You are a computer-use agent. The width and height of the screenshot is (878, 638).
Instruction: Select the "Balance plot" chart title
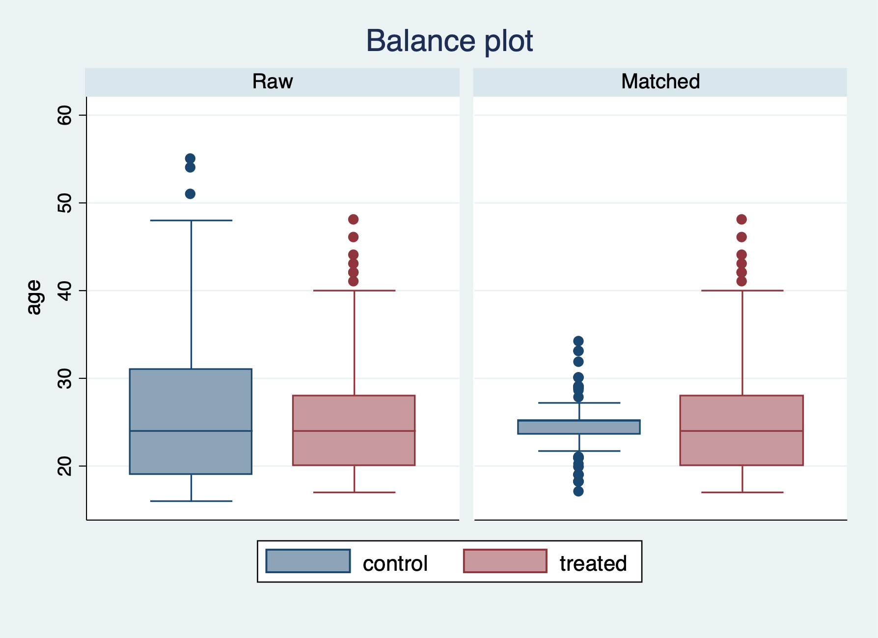[x=449, y=40]
